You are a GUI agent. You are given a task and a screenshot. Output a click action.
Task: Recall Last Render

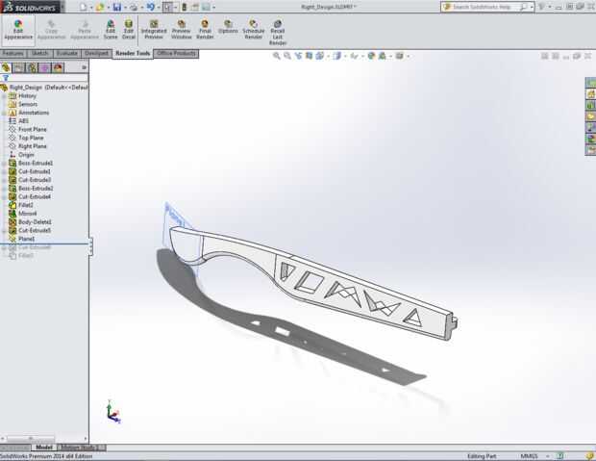coord(278,33)
